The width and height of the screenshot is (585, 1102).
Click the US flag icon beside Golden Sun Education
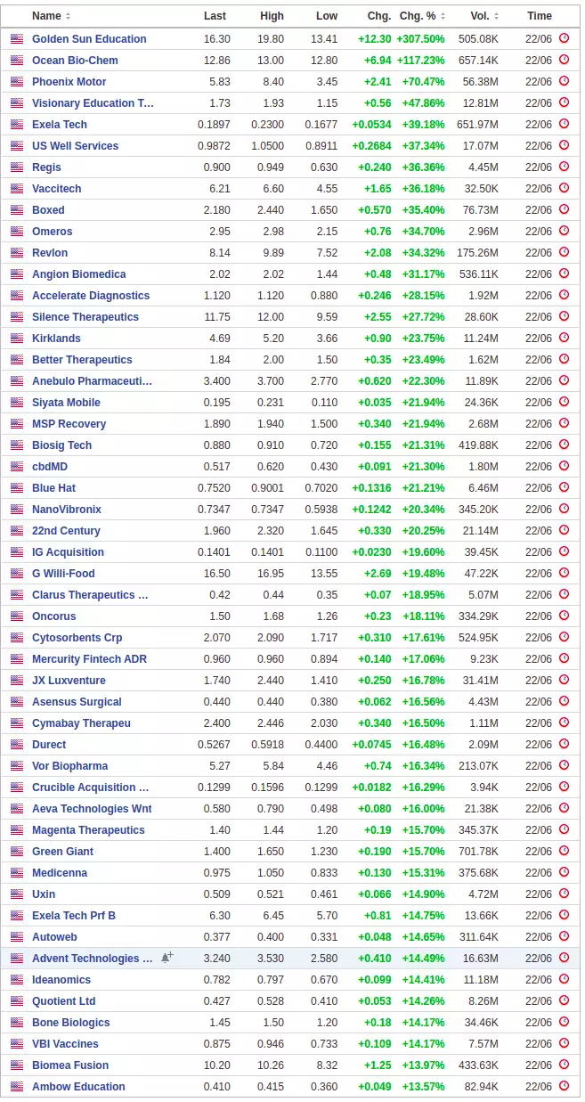click(17, 39)
